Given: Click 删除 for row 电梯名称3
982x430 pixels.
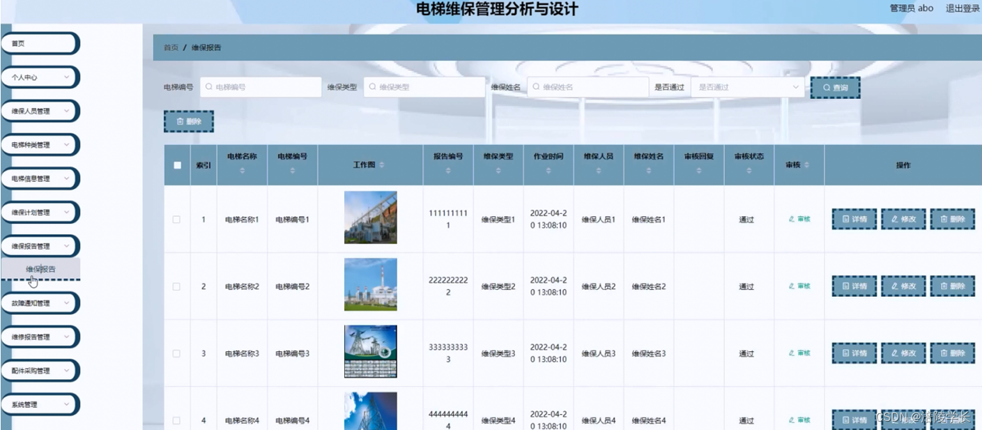Looking at the screenshot, I should pyautogui.click(x=953, y=353).
